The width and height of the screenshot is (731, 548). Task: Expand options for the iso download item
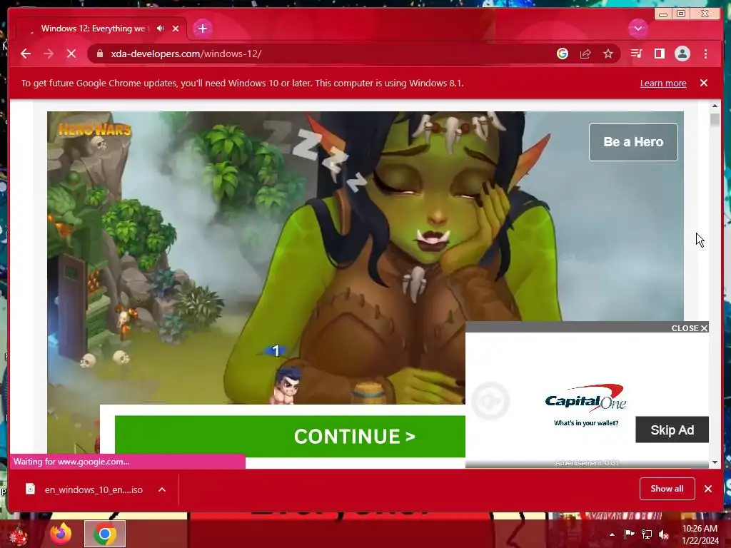pyautogui.click(x=162, y=489)
